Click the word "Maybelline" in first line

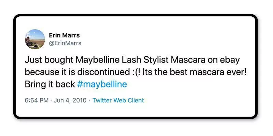(x=96, y=60)
